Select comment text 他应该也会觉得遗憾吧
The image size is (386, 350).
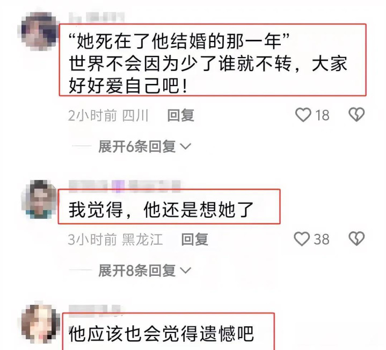click(161, 334)
